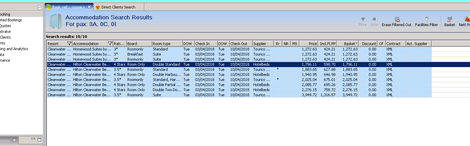Sort by the Room type column header

tap(167, 44)
